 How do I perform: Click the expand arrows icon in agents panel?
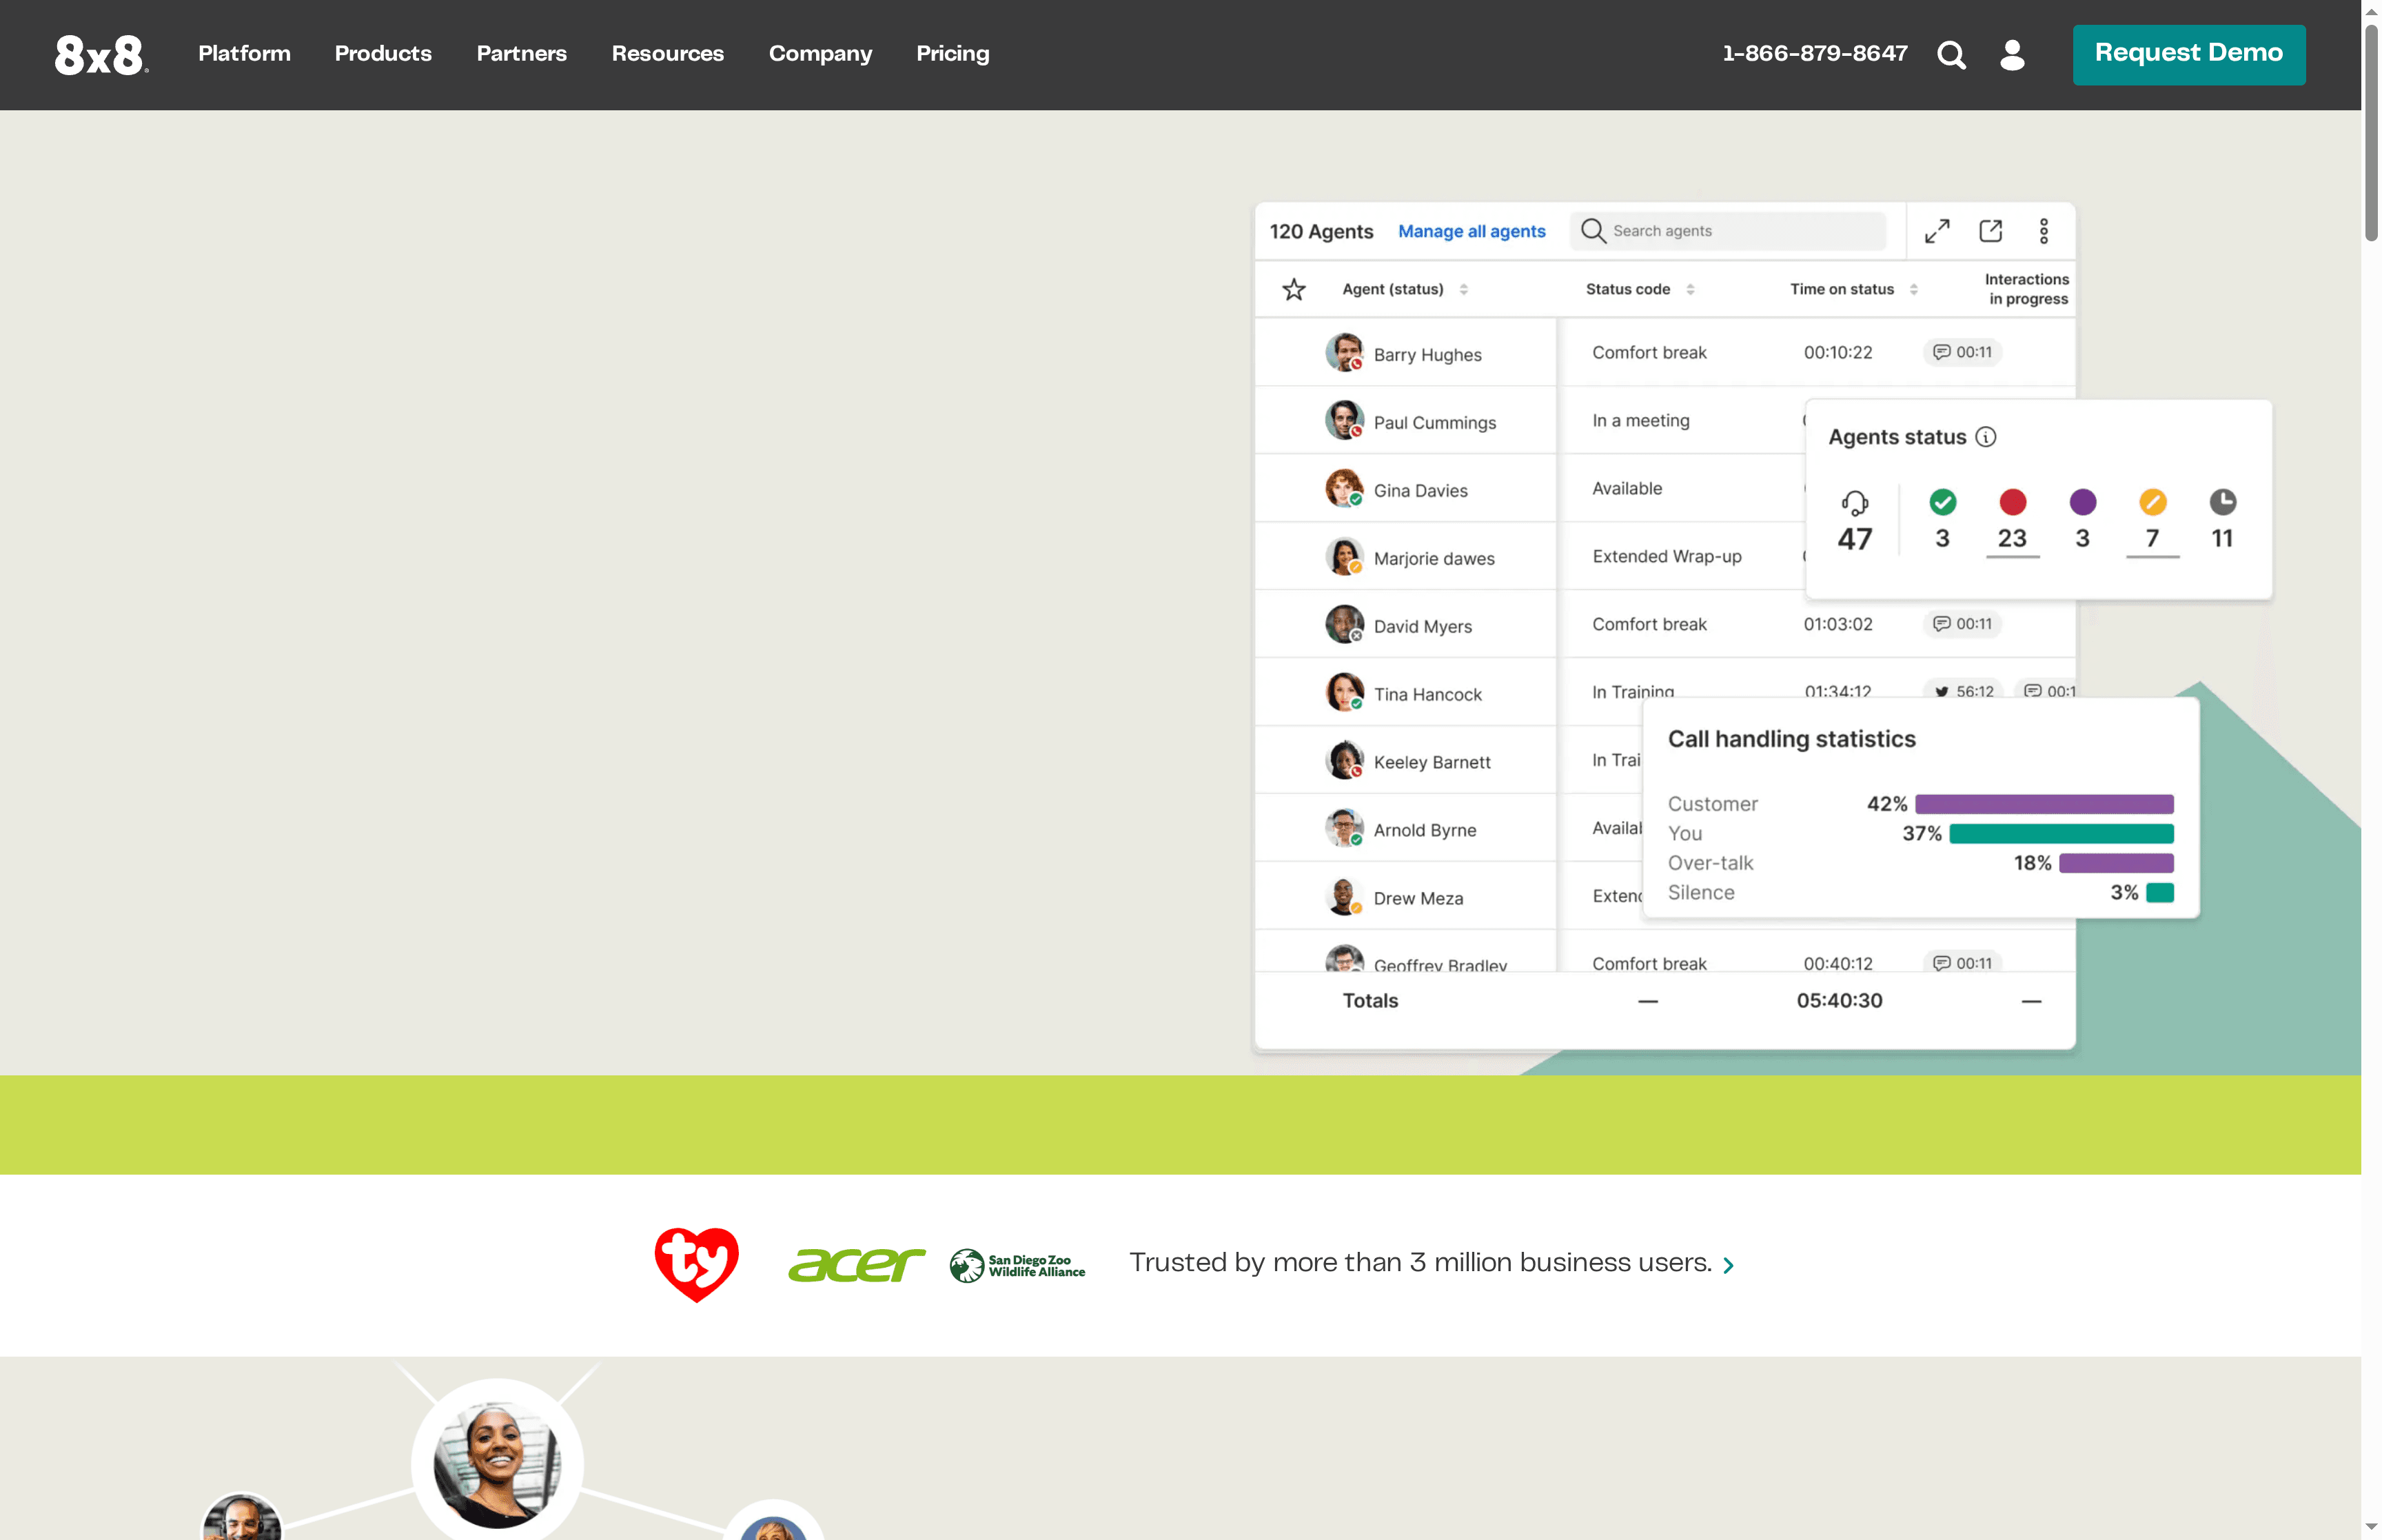click(x=1936, y=231)
